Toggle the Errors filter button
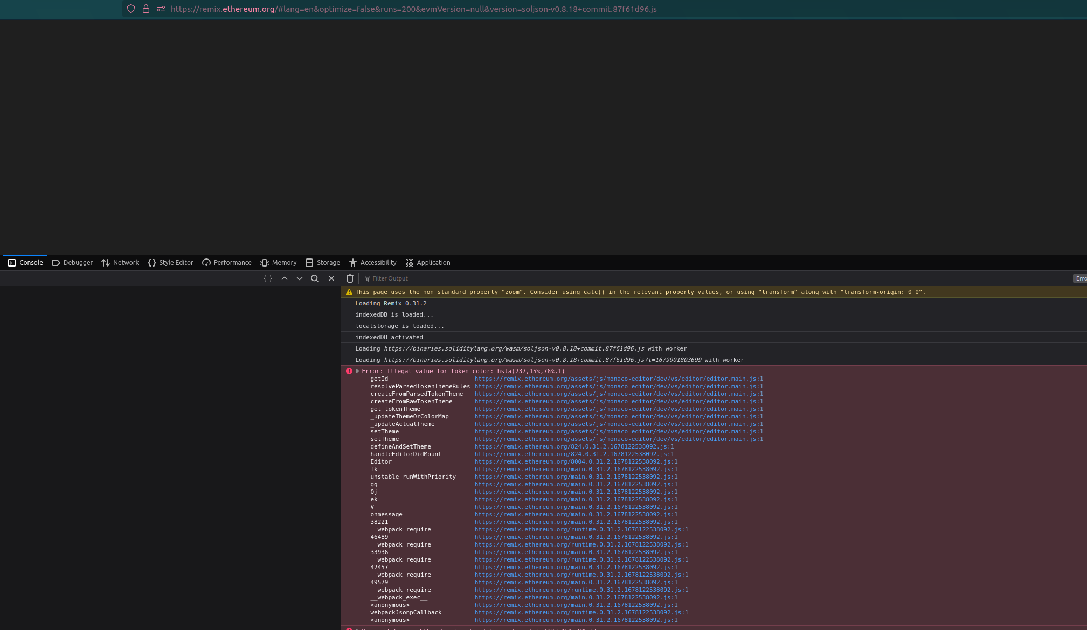The height and width of the screenshot is (630, 1087). coord(1080,278)
